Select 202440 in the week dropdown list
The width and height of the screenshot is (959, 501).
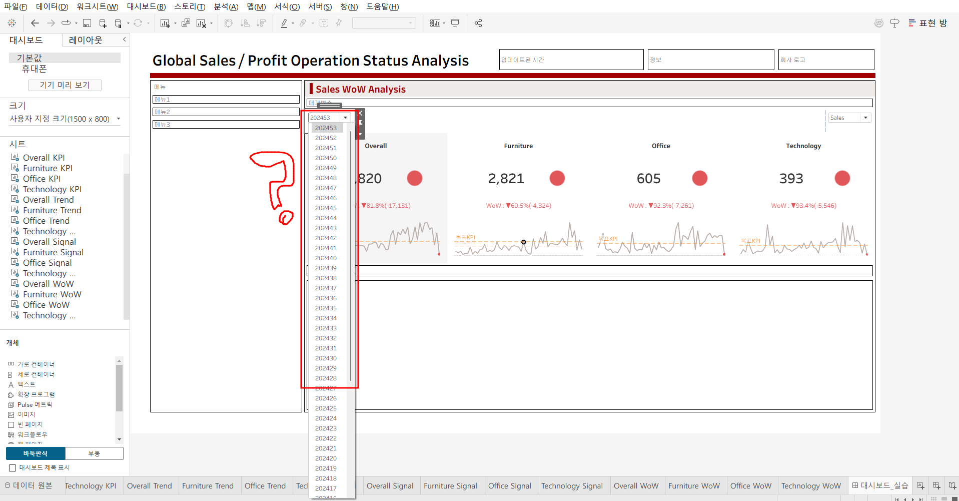tap(326, 258)
